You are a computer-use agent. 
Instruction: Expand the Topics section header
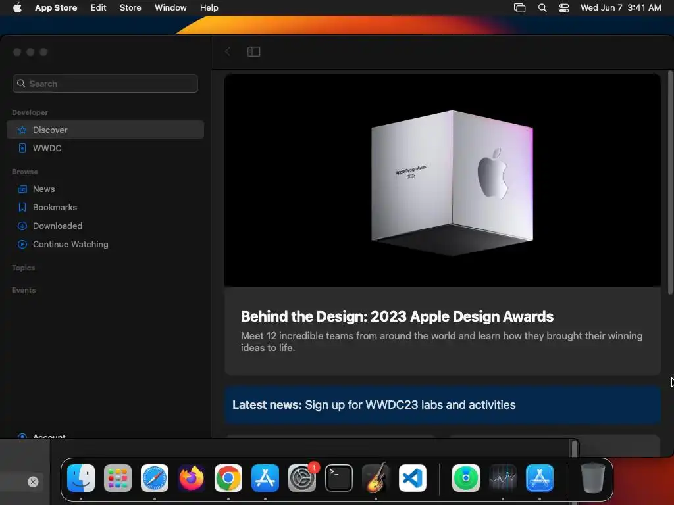coord(24,268)
